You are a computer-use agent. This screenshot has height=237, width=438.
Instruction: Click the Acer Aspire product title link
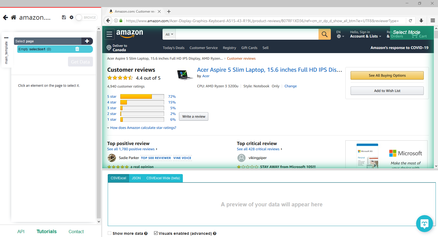269,70
